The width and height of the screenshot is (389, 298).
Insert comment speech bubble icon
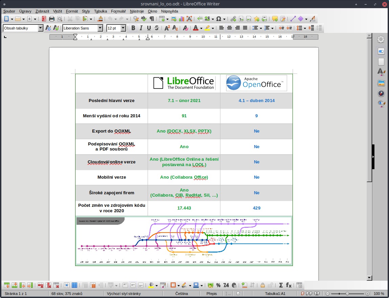[x=275, y=19]
